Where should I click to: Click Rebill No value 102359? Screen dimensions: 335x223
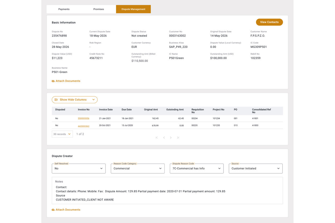(255, 58)
